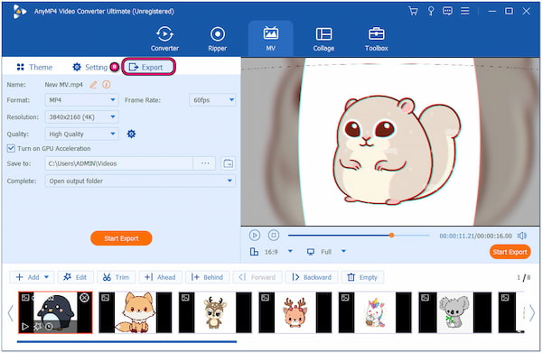
Task: Click the volume speaker icon
Action: click(522, 236)
